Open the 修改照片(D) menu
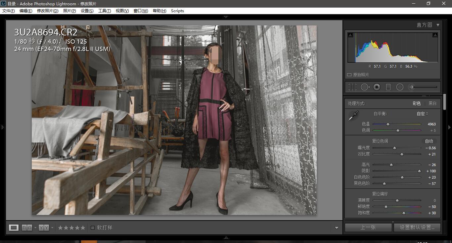Image resolution: width=452 pixels, height=243 pixels. point(48,11)
